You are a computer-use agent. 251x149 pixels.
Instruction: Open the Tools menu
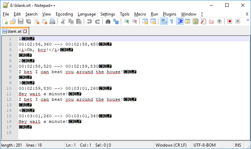[125, 14]
